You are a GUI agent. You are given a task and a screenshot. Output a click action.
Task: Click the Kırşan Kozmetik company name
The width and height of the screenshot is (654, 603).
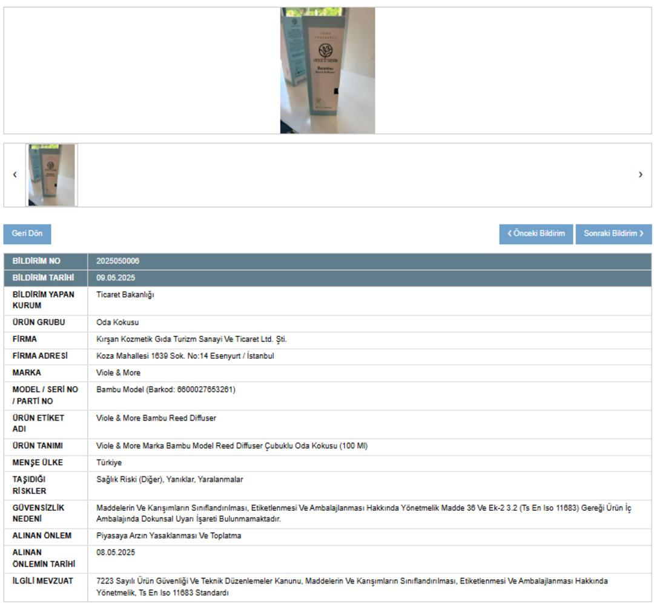point(191,339)
